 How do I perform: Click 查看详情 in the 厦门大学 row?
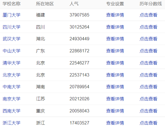(115, 15)
